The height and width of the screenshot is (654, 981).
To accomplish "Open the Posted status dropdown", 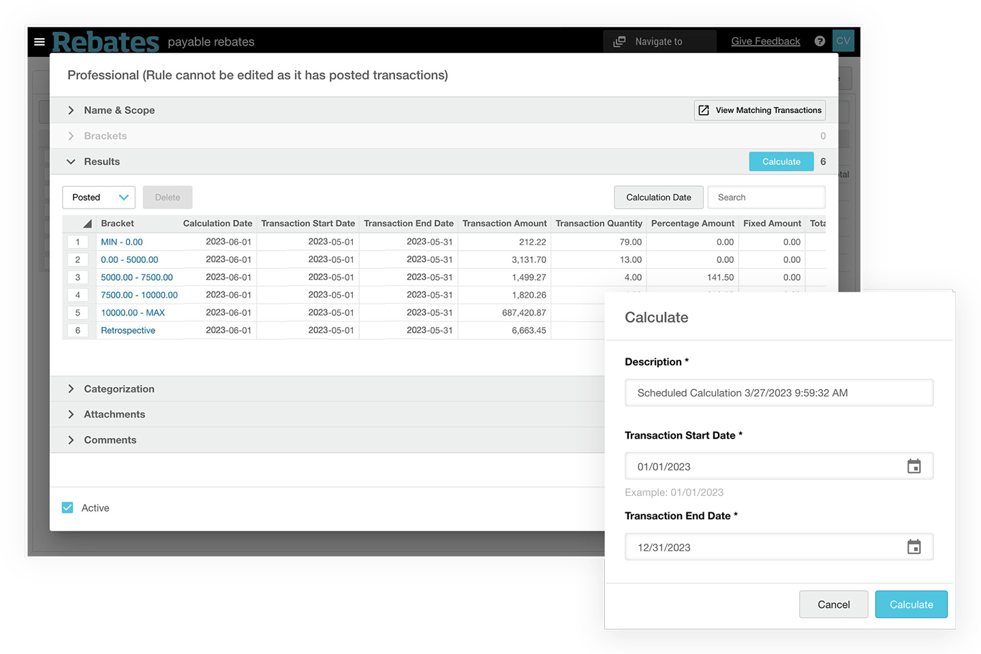I will (x=98, y=197).
